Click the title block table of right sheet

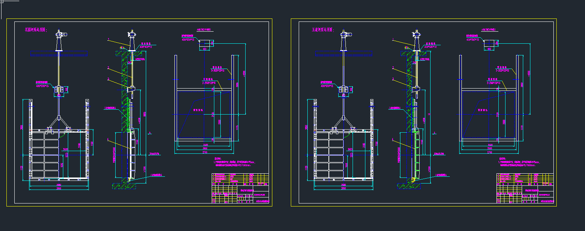(x=525, y=188)
